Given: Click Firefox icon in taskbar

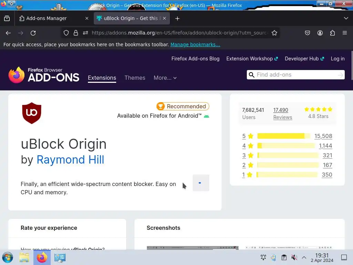Looking at the screenshot, I should point(42,257).
